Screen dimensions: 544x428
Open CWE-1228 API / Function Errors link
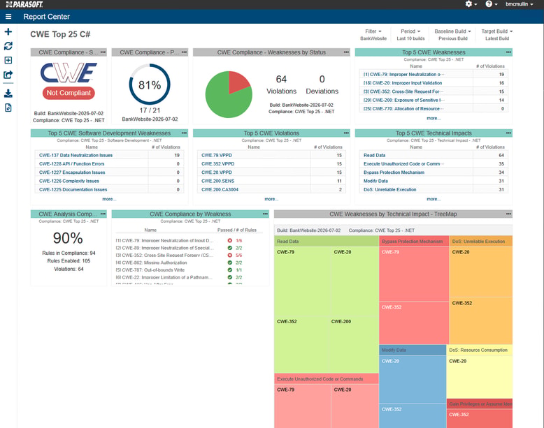click(71, 164)
